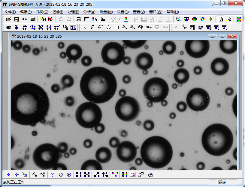Open the 处理(P) menu

click(73, 12)
